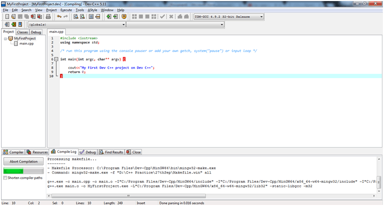Click 'Done parsing in 0.016 seconds' status text

[x=181, y=203]
